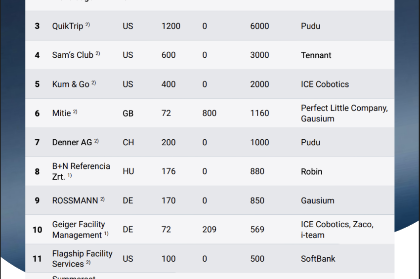This screenshot has width=420, height=279.
Task: Select the Mitie company cell
Action: 62,113
